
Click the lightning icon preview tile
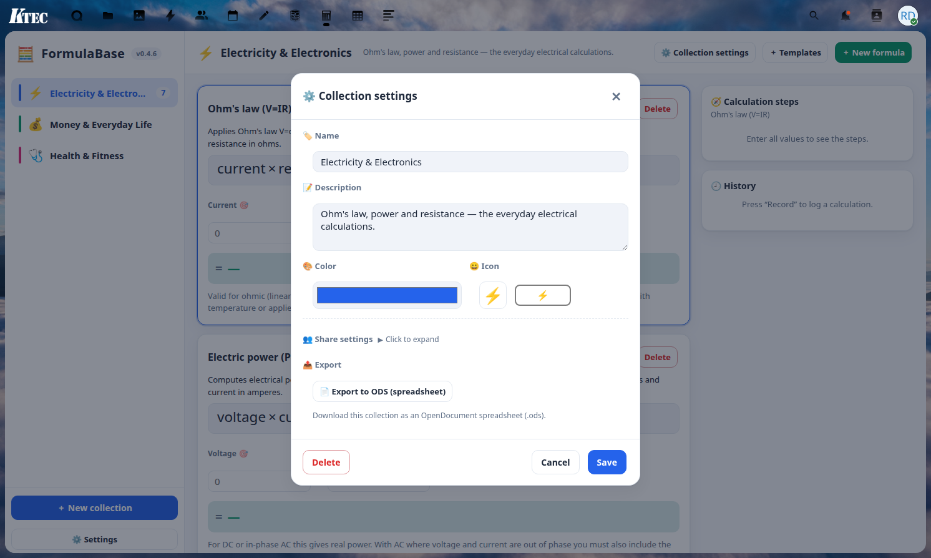click(x=493, y=295)
